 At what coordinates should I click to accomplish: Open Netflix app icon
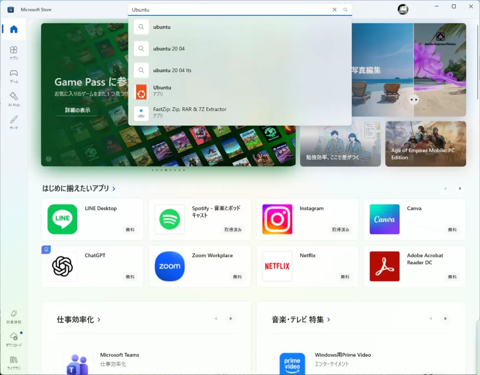click(277, 266)
